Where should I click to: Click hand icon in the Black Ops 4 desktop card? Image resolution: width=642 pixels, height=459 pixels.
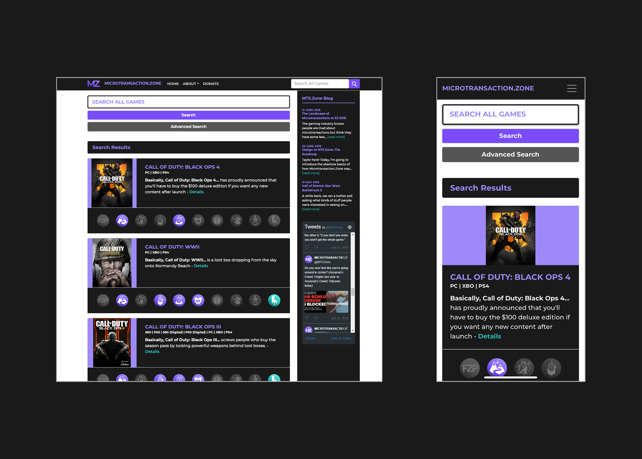160,220
